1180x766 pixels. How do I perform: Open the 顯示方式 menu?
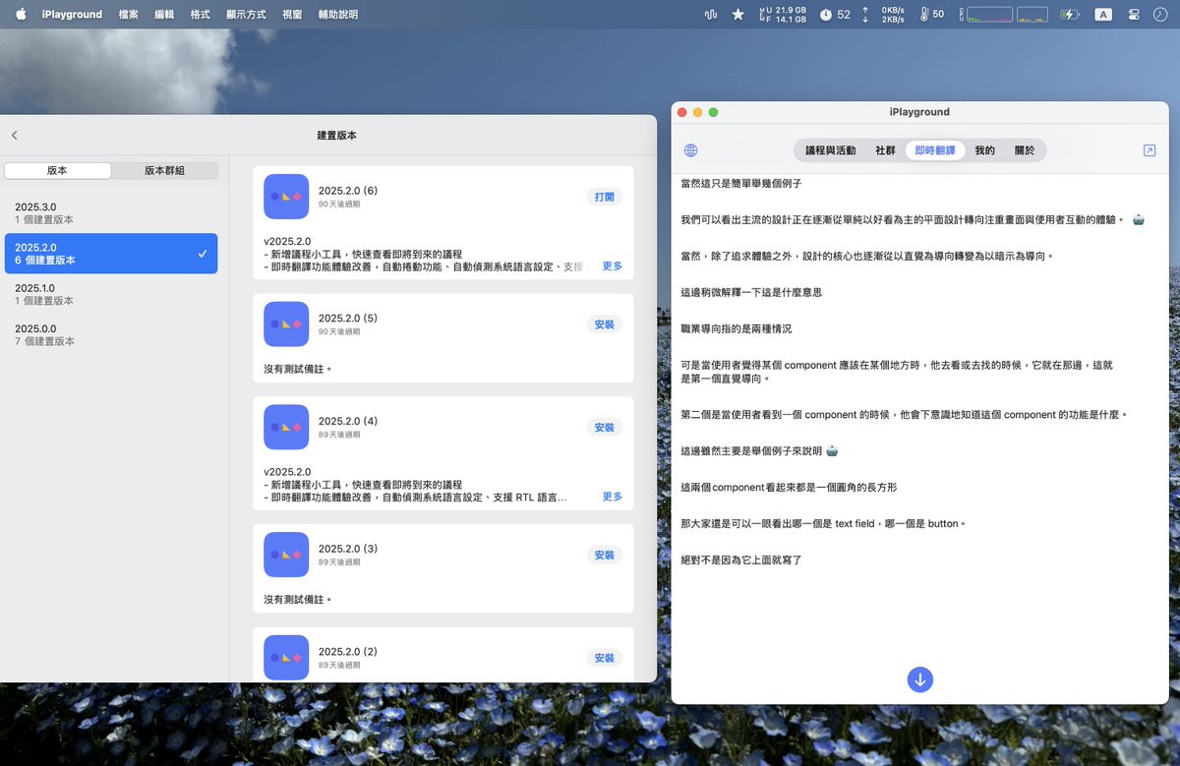(x=246, y=15)
